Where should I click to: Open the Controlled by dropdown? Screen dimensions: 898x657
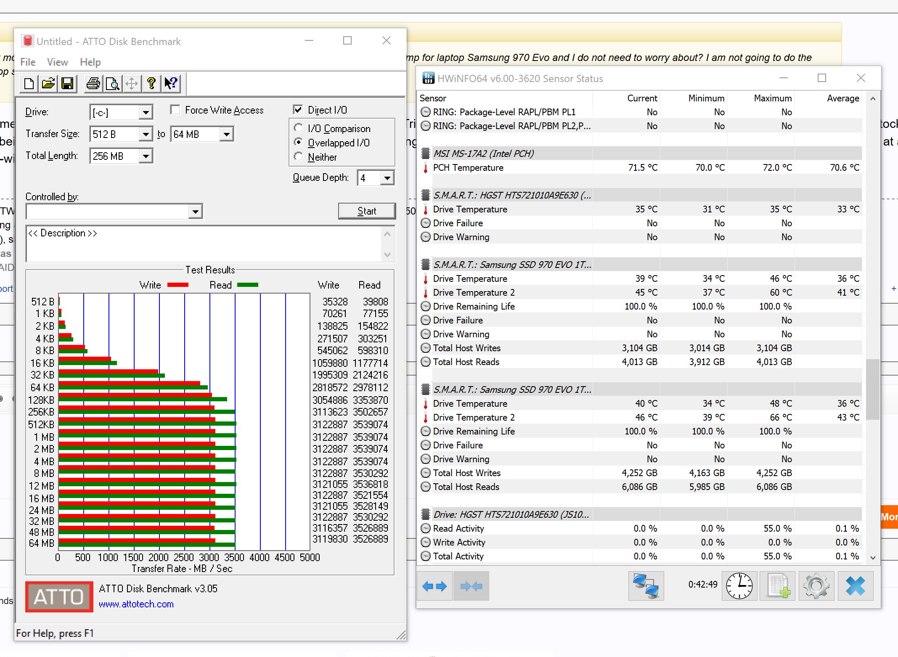[195, 211]
